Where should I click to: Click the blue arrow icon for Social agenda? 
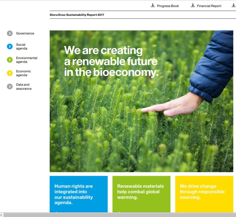(10, 46)
